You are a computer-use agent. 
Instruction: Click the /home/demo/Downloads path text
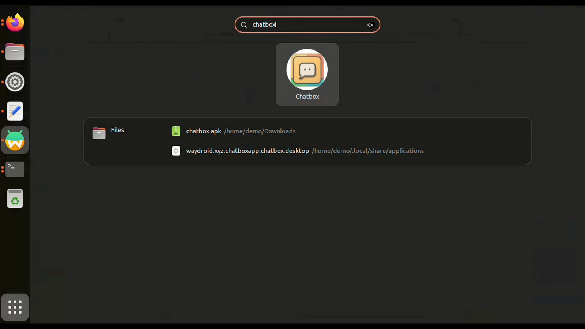tap(260, 131)
